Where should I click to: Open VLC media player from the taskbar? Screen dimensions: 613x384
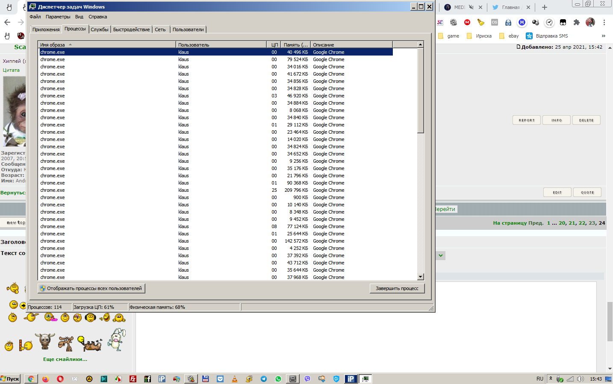tap(235, 379)
